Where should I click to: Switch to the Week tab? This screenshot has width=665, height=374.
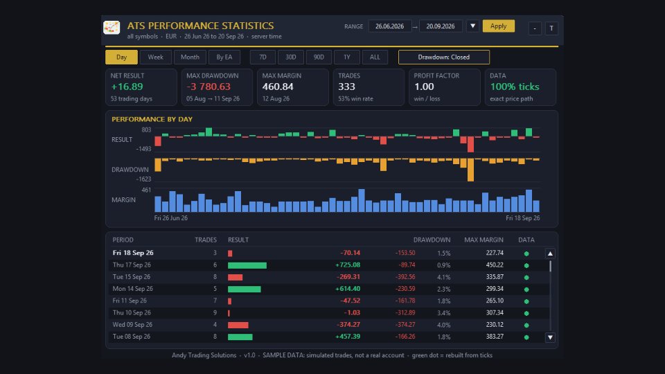click(x=156, y=57)
